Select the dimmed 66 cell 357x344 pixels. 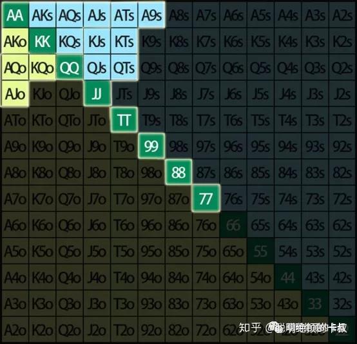pos(233,225)
